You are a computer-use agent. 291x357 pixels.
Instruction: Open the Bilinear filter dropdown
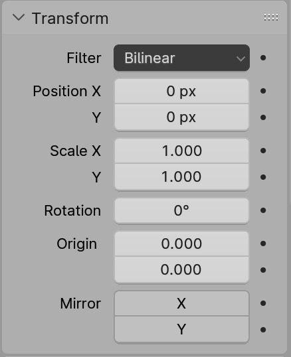(181, 58)
